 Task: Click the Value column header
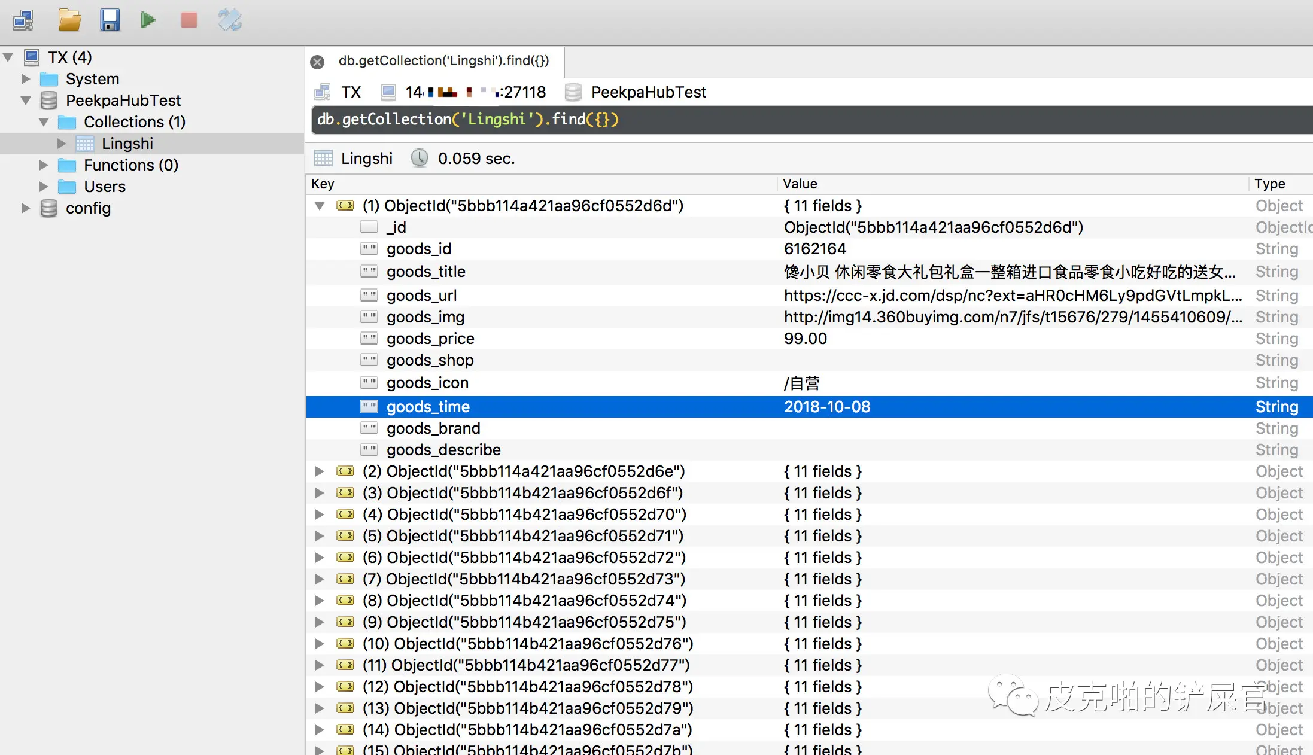pyautogui.click(x=800, y=184)
